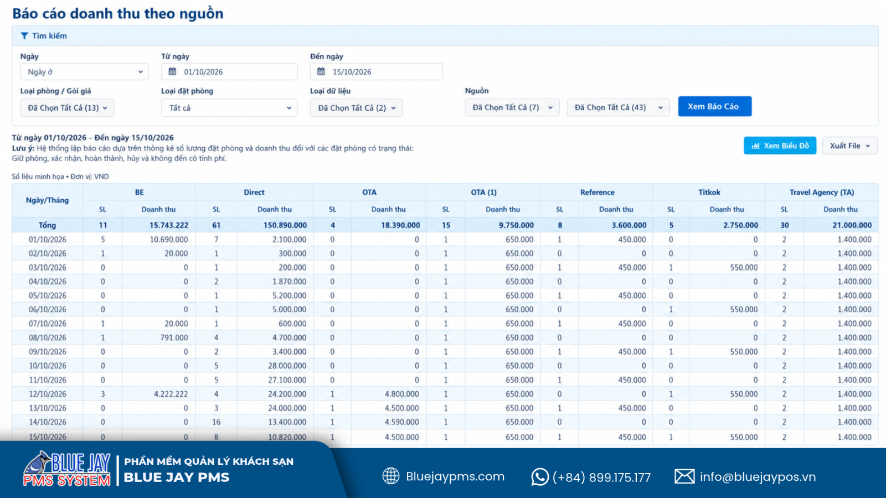Select the 08/10/2026 date row
The height and width of the screenshot is (498, 886).
point(445,338)
